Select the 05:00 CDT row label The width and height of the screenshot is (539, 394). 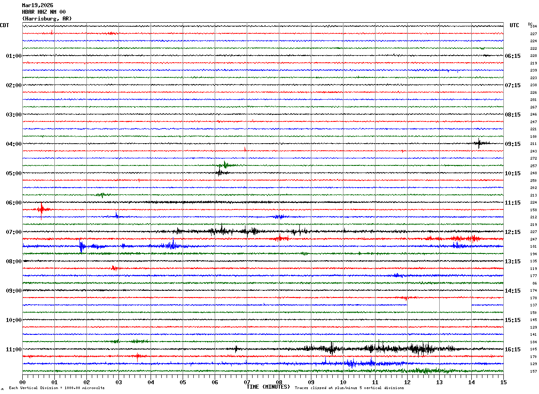point(14,173)
